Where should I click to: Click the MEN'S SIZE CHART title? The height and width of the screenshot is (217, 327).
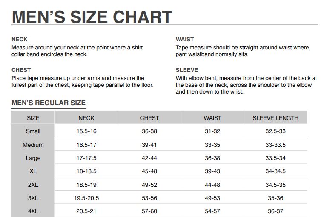[x=92, y=17]
